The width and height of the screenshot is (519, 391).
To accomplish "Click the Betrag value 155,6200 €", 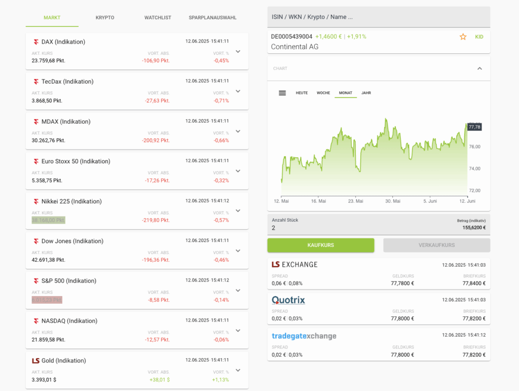I will (474, 227).
